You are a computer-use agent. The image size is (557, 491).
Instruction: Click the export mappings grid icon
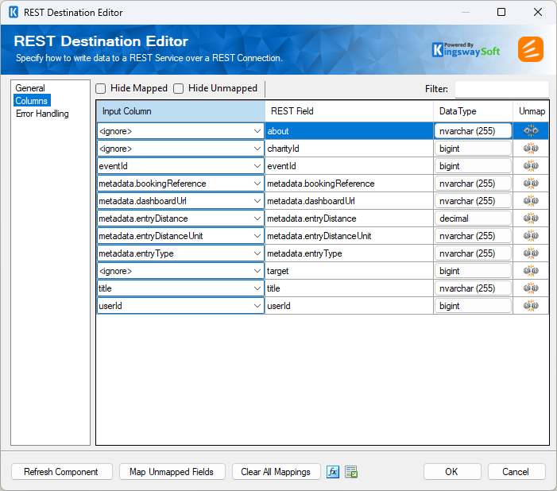tap(351, 472)
